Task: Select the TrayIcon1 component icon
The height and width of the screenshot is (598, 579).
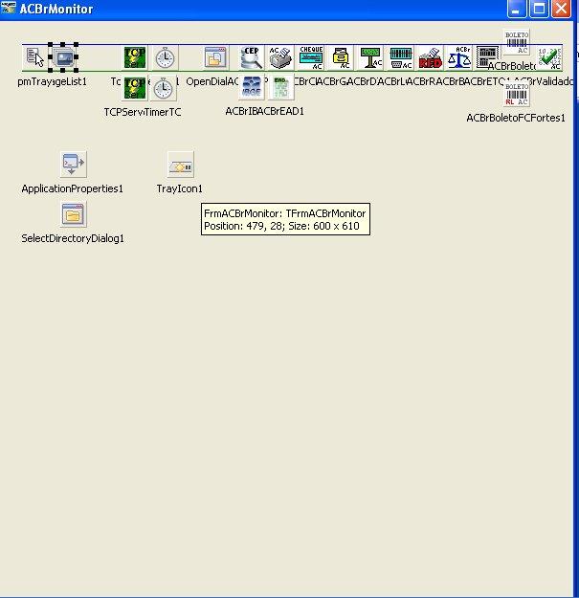Action: [x=181, y=165]
